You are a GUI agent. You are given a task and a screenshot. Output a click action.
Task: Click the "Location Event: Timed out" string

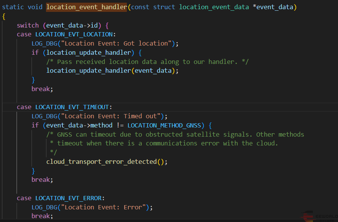coord(113,116)
